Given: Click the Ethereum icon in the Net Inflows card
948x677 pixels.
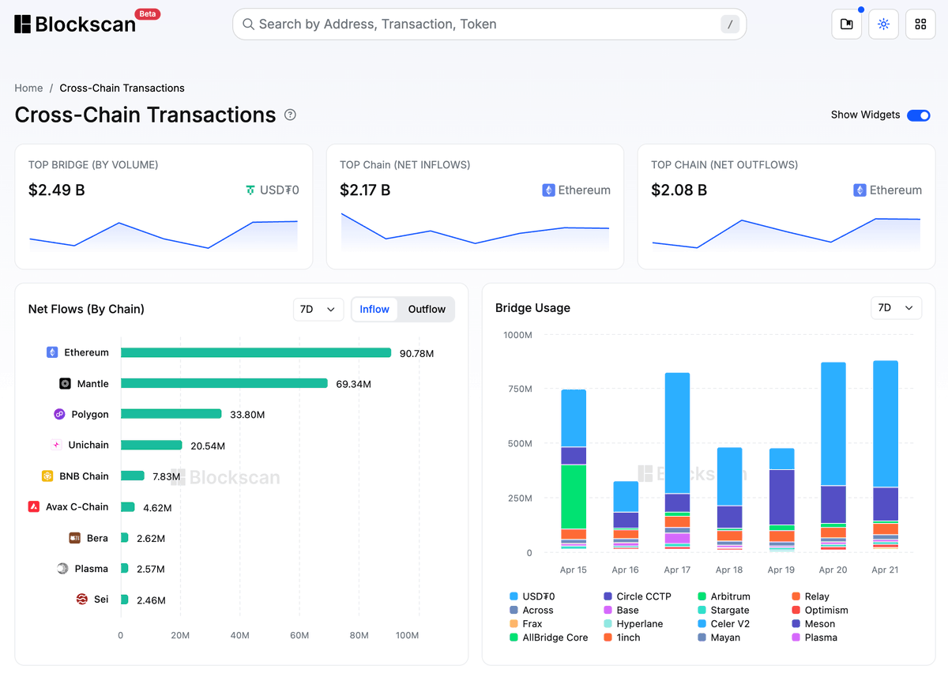Looking at the screenshot, I should (x=548, y=190).
